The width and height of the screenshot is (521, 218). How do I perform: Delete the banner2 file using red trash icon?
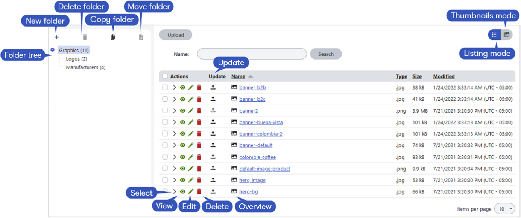pos(199,111)
